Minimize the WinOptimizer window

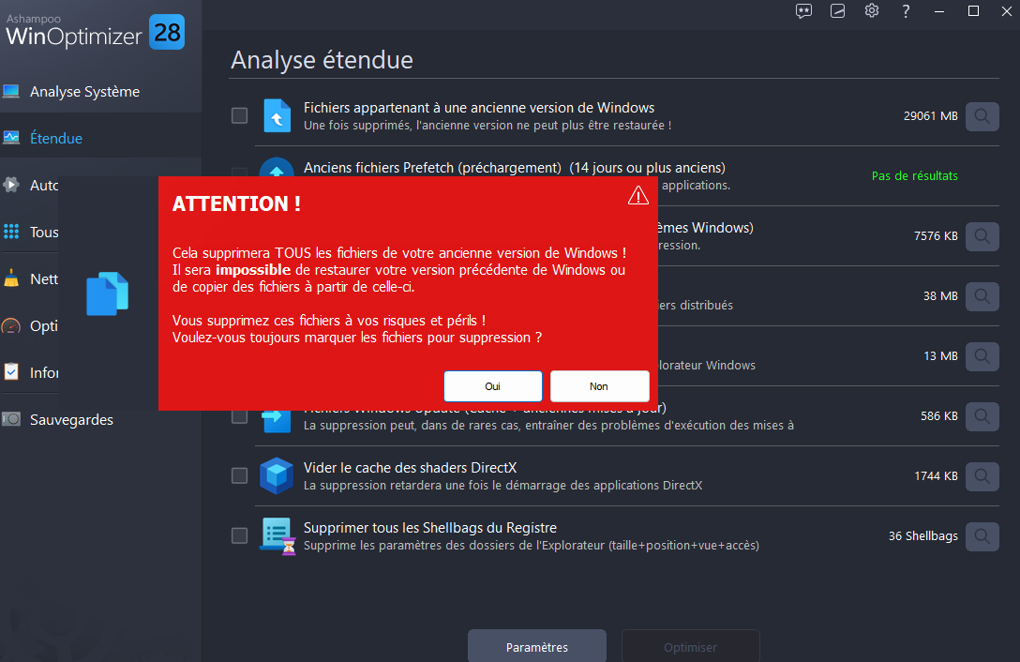pyautogui.click(x=939, y=11)
